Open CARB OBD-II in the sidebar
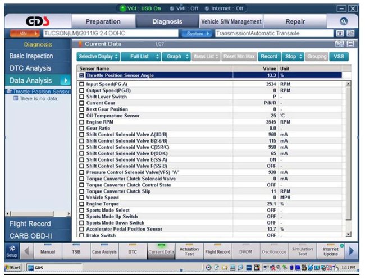The width and height of the screenshot is (365, 279). (31, 236)
